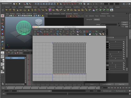The width and height of the screenshot is (131, 98).
Task: Click the alpha channel circle icon in UV editor
Action: click(x=90, y=34)
